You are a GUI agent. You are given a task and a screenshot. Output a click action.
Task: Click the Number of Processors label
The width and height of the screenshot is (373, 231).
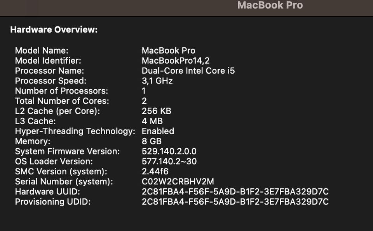point(61,91)
